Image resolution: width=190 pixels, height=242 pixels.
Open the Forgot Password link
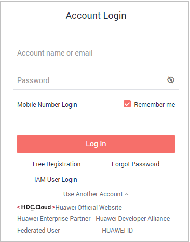point(135,164)
